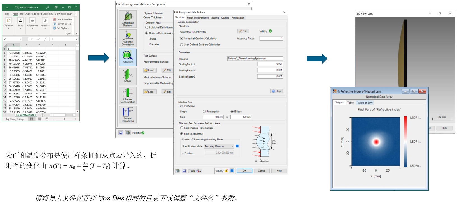Screen dimensions: 457x203
Task: Click Edit button for Snippet for Height Profile
Action: [x=243, y=31]
